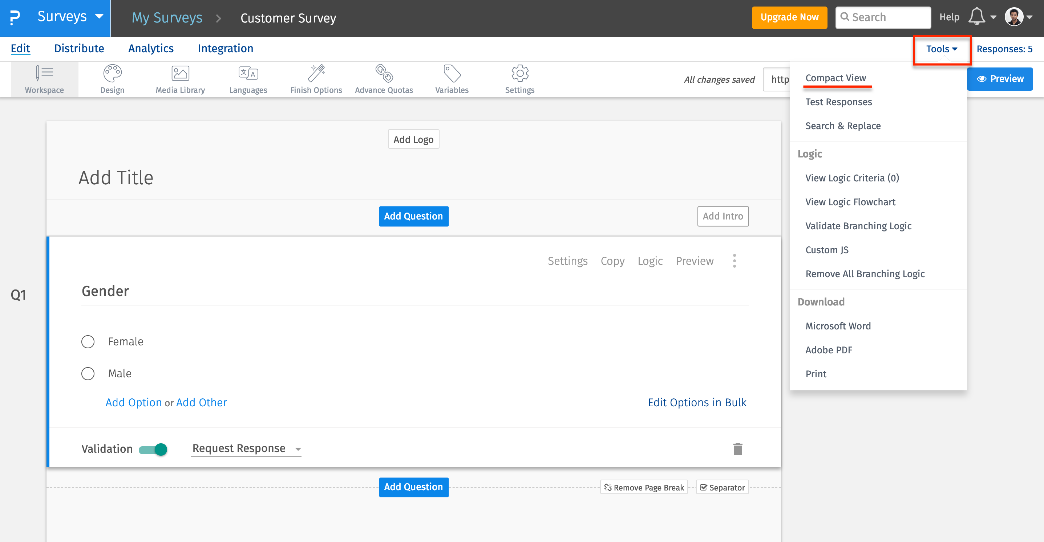Select Compact View from the Tools menu
Viewport: 1044px width, 542px height.
click(x=836, y=78)
